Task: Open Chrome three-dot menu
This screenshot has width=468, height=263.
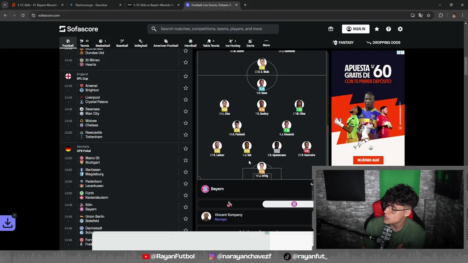Action: coord(463,15)
